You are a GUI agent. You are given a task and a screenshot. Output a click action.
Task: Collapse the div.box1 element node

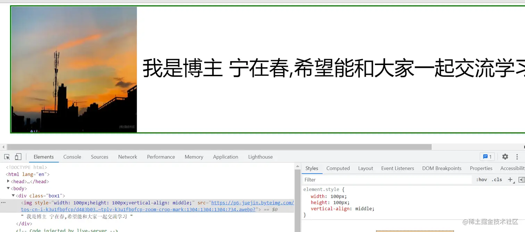click(13, 195)
